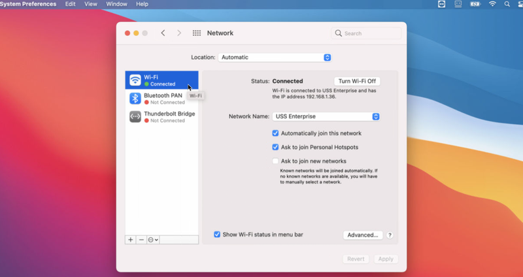Open Control Center in menu bar
This screenshot has width=523, height=277.
(520, 4)
